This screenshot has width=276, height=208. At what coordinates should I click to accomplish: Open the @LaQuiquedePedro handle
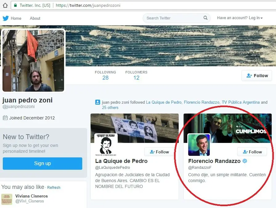pos(112,168)
